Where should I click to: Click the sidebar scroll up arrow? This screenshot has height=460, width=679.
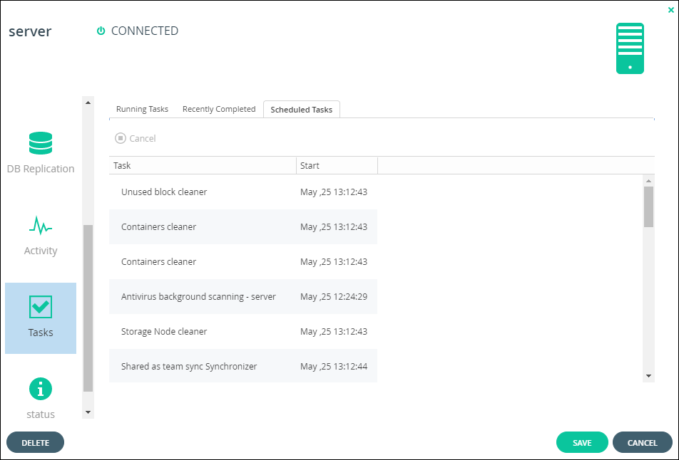coord(88,103)
